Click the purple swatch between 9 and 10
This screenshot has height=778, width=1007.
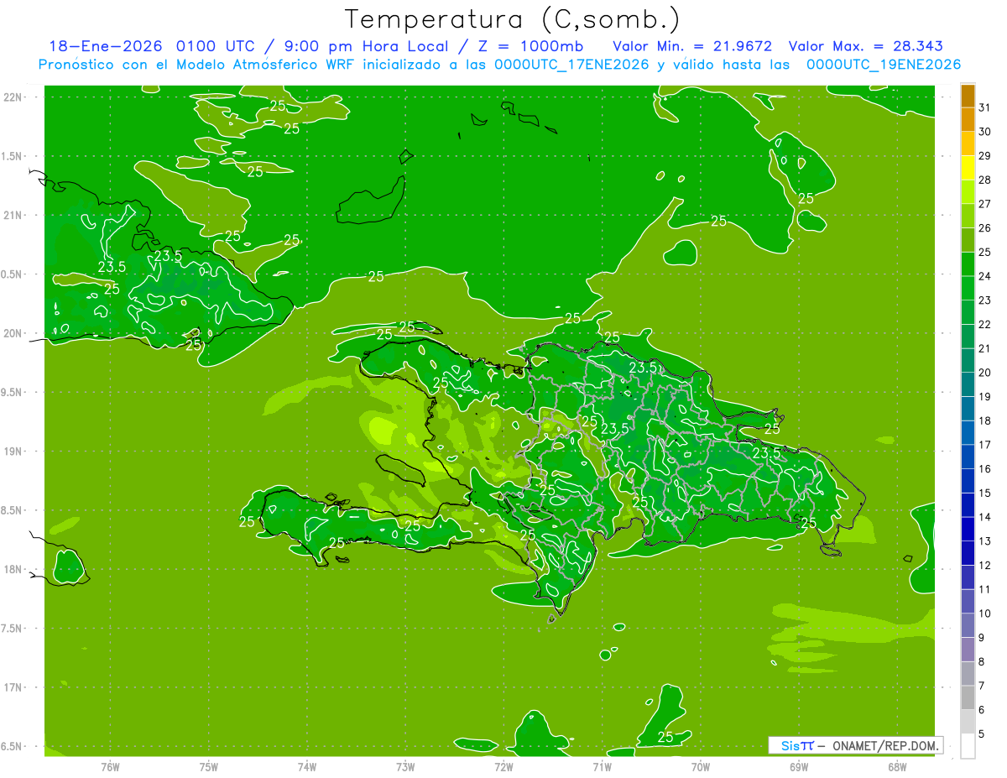(968, 625)
